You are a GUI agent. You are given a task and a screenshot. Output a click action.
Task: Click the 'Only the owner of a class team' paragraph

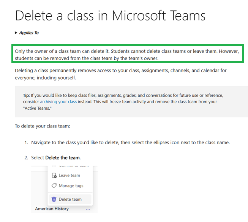pos(127,55)
